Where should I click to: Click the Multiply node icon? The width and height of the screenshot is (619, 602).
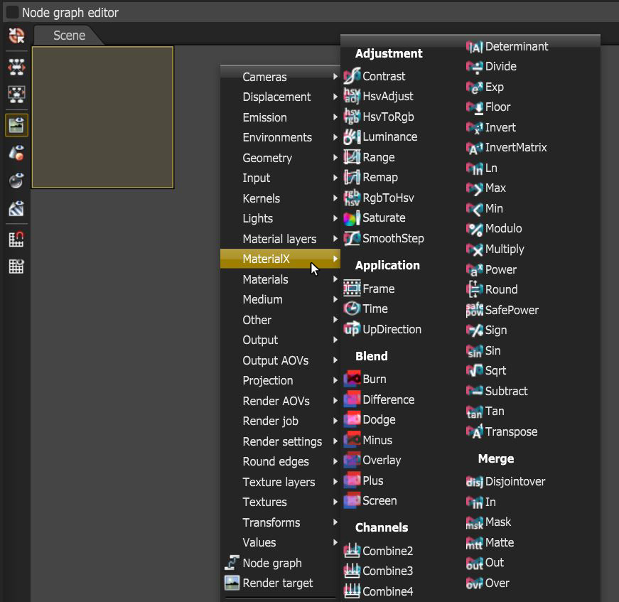475,249
